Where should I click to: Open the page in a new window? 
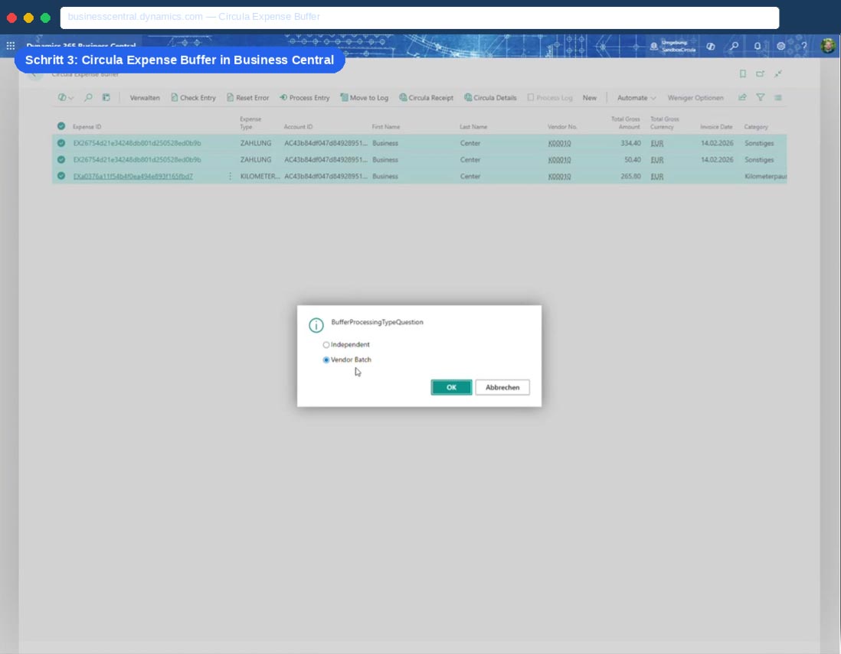[760, 73]
